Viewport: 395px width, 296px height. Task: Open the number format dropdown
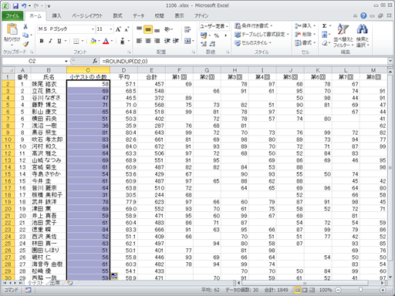(x=228, y=26)
